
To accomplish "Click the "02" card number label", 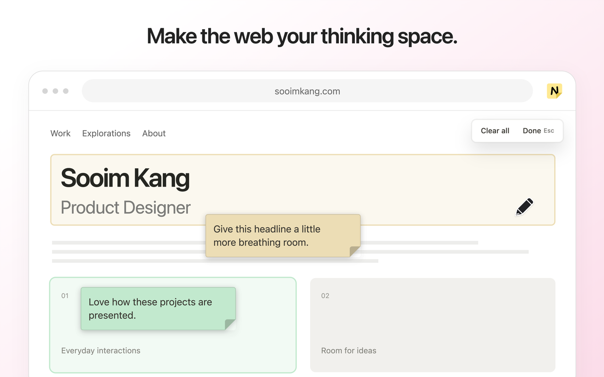I will pyautogui.click(x=325, y=295).
